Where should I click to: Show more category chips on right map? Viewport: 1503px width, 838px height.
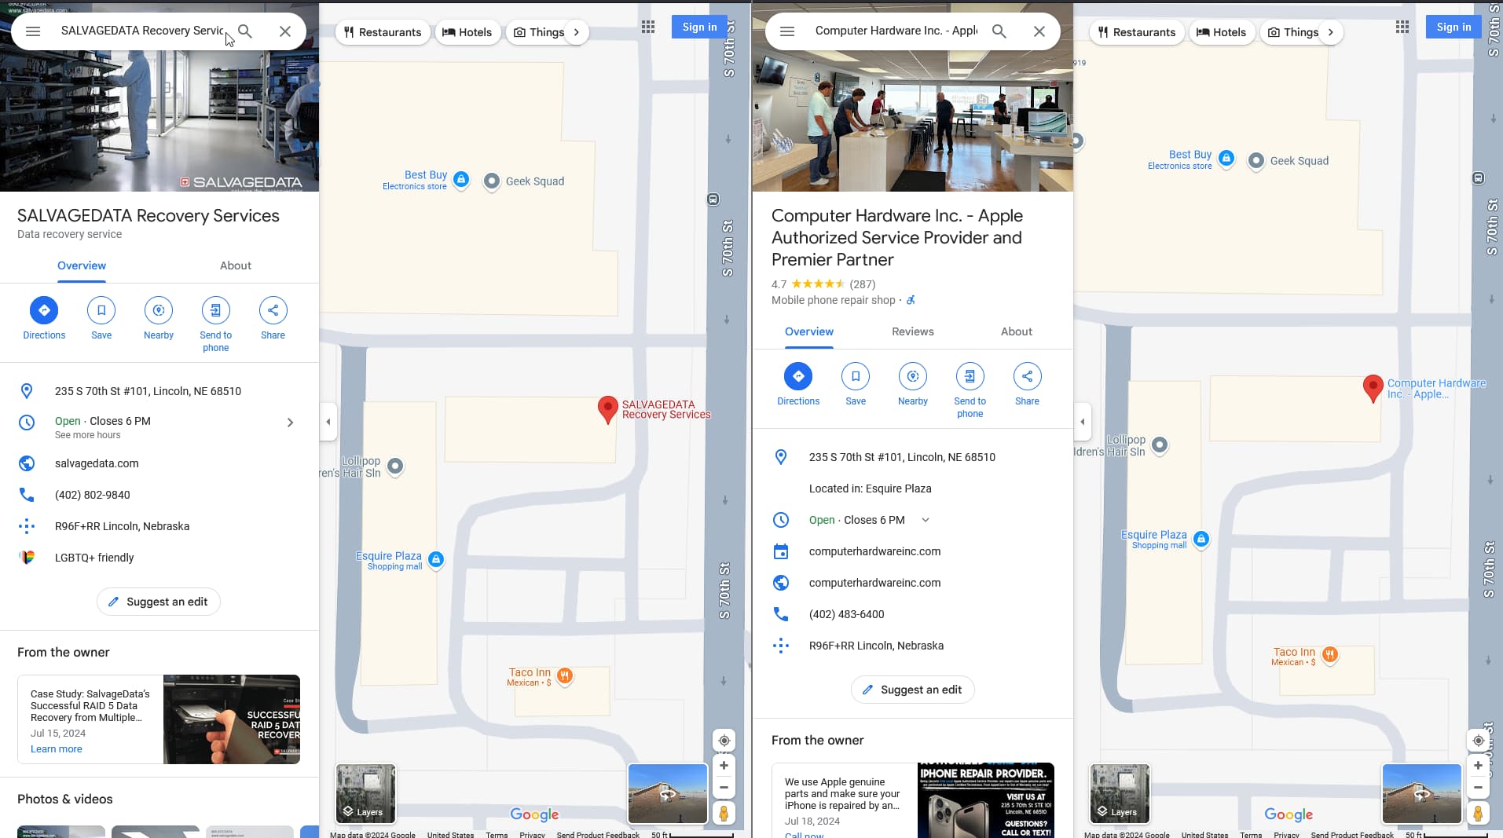[x=1331, y=32]
